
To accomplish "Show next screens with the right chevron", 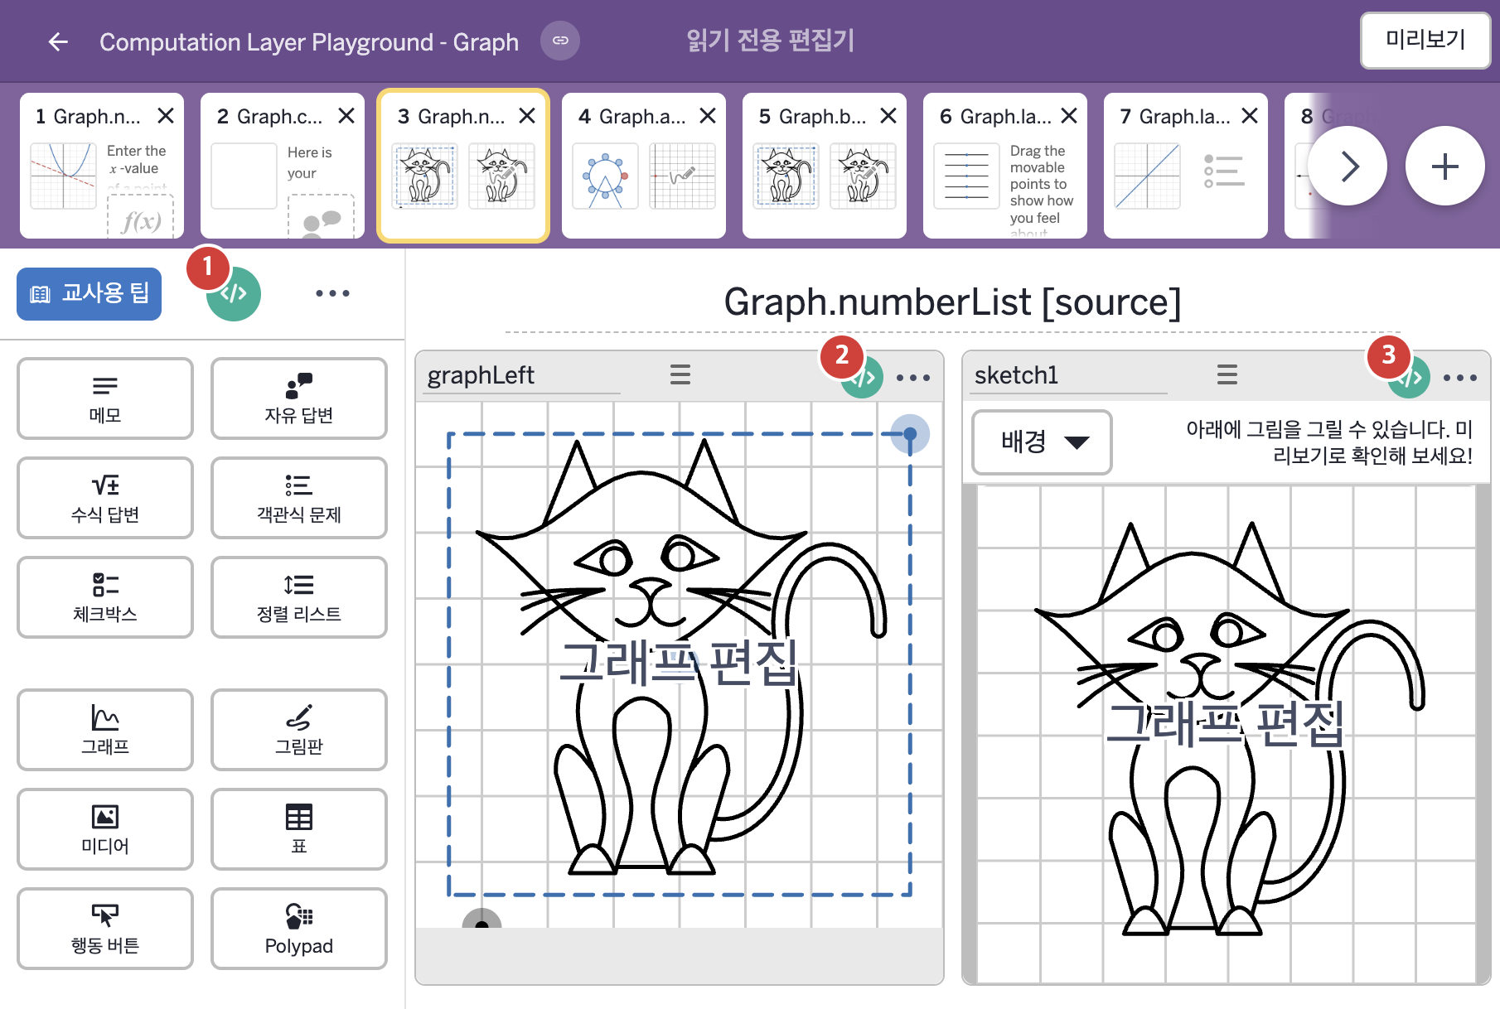I will pyautogui.click(x=1348, y=166).
